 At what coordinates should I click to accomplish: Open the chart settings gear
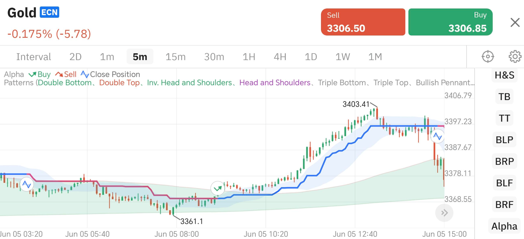click(515, 57)
